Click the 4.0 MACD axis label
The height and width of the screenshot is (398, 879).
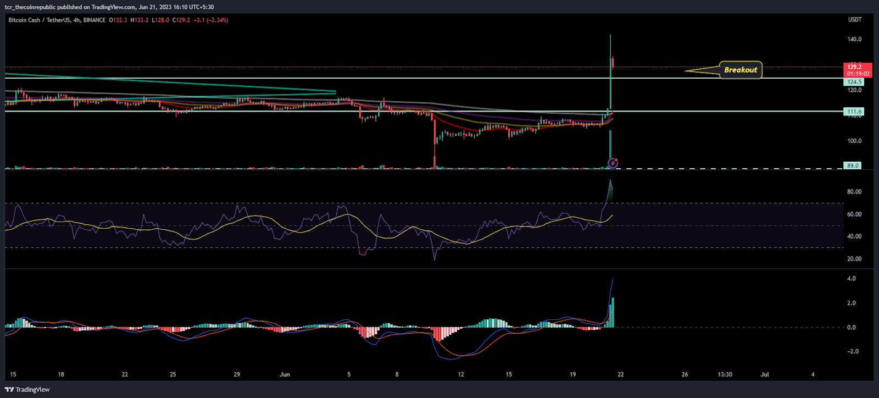[851, 279]
